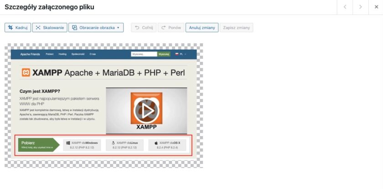
Task: Go to next attachment arrow
Action: (361, 7)
